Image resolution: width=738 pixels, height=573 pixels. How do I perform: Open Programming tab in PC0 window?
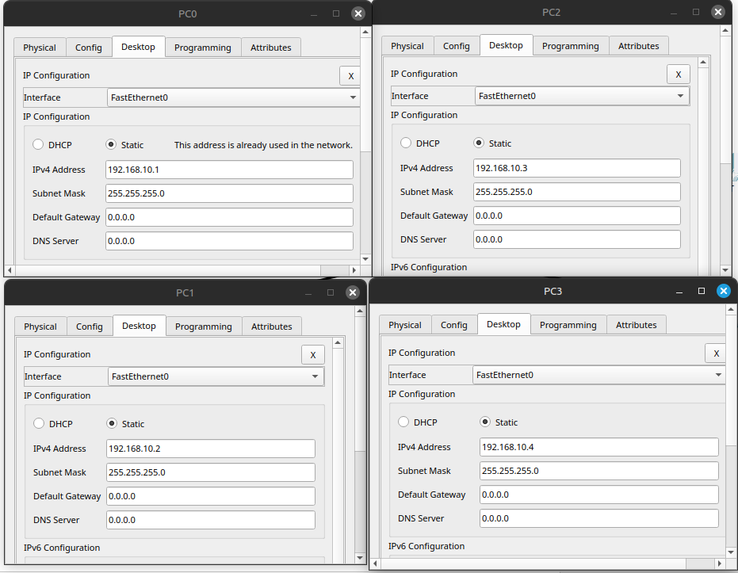[203, 48]
